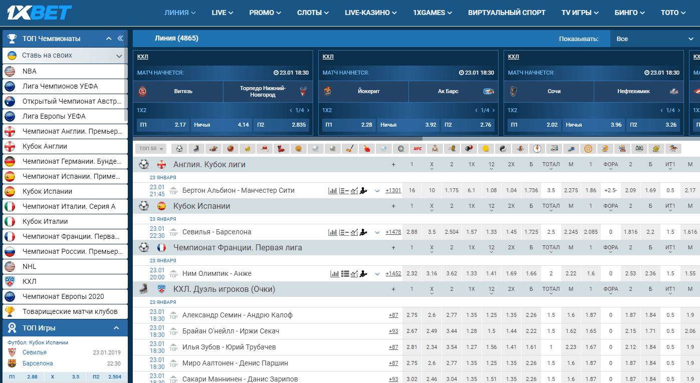Open +1301 more markets link

393,191
